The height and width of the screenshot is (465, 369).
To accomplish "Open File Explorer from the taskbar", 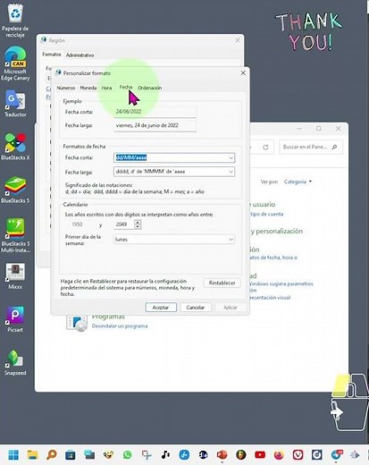I will (x=32, y=455).
